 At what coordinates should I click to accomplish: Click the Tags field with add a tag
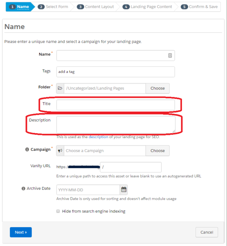point(115,72)
